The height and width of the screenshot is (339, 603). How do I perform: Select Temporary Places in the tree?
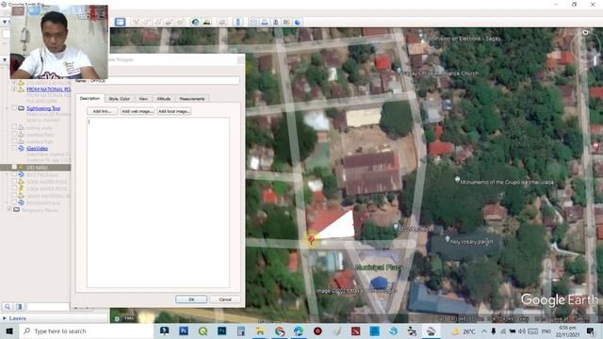point(40,210)
